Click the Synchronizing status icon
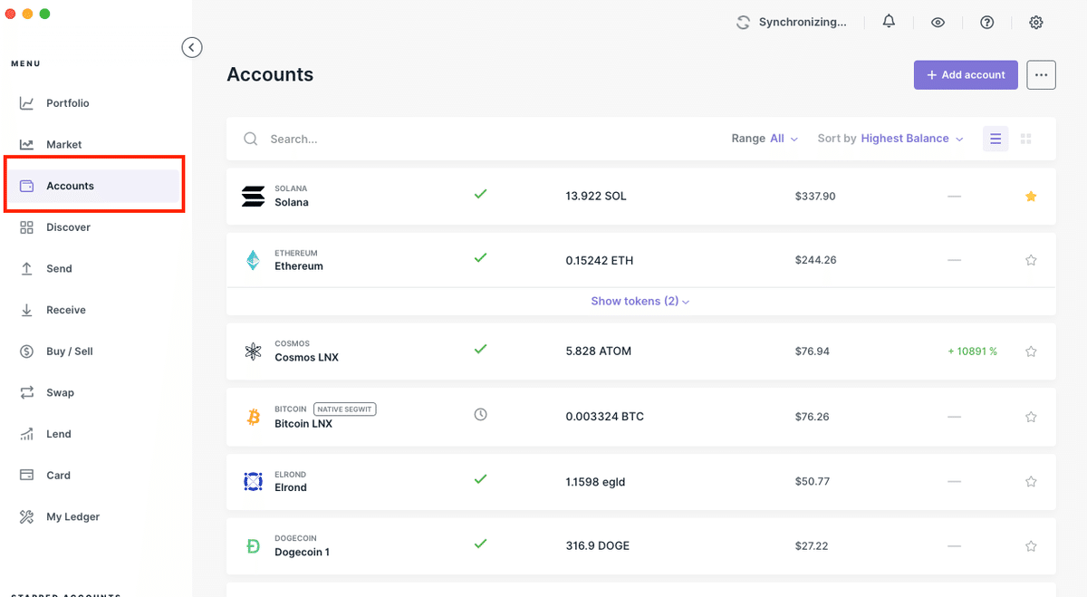The height and width of the screenshot is (597, 1087). 744,23
